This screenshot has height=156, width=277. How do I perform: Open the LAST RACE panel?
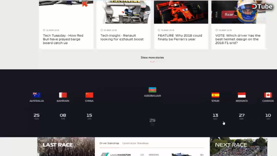tap(66, 146)
